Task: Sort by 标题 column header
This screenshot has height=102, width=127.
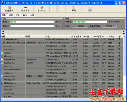Action: [35, 36]
